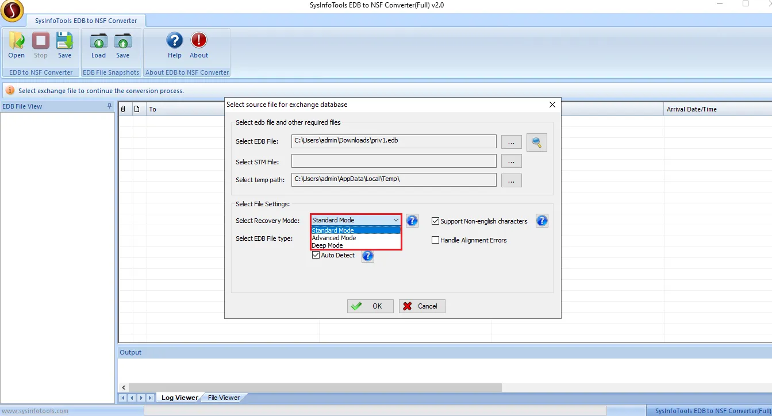Choose Standard Mode from the list
The image size is (772, 416).
point(355,230)
